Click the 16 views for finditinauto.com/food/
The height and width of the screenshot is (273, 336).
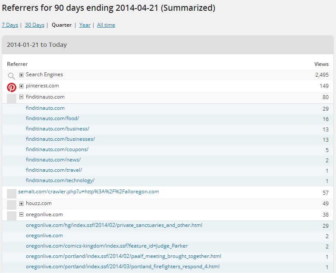(x=326, y=119)
